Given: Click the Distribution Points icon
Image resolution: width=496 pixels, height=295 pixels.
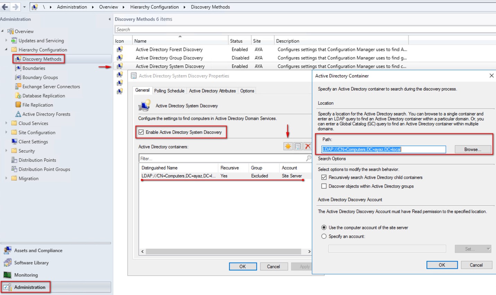Looking at the screenshot, I should coord(14,160).
